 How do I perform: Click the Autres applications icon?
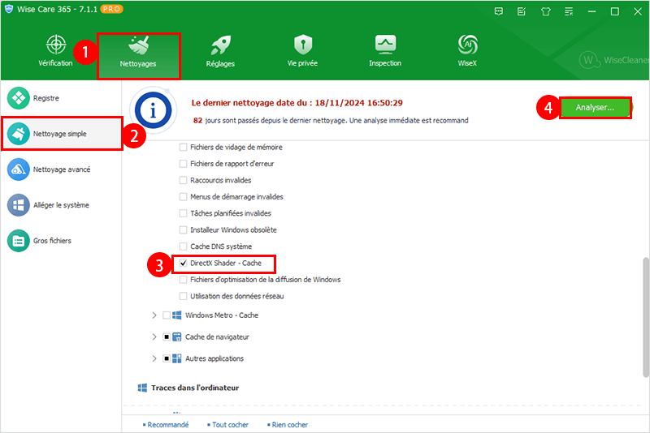(x=176, y=358)
